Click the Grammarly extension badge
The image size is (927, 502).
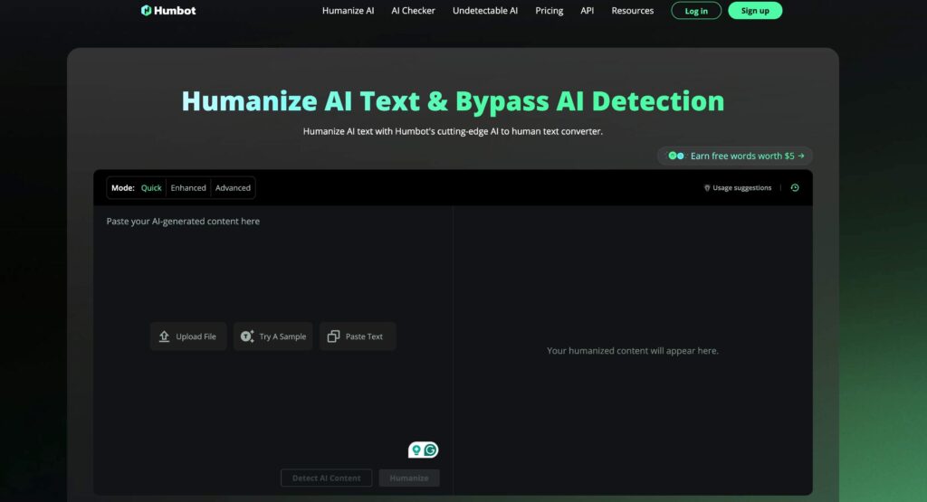[424, 450]
